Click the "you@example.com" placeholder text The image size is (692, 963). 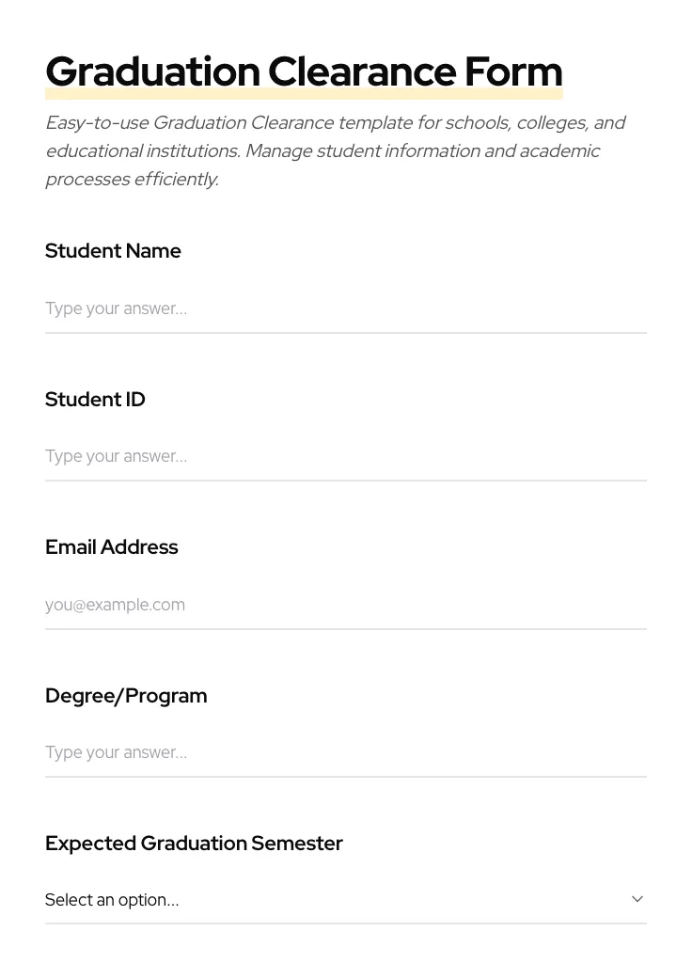pos(115,605)
